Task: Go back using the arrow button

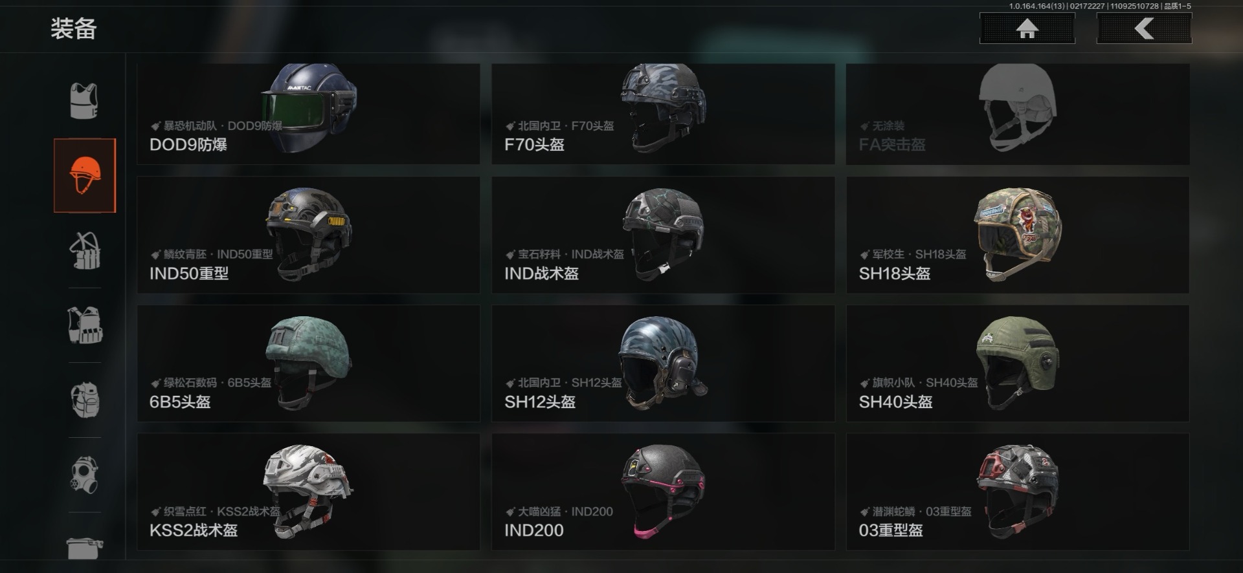Action: 1144,28
